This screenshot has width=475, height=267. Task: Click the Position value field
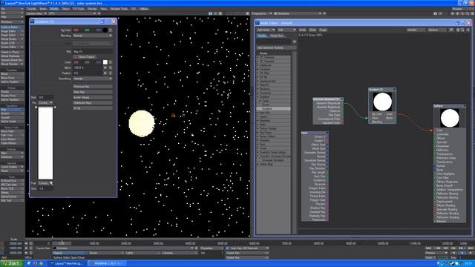point(88,73)
